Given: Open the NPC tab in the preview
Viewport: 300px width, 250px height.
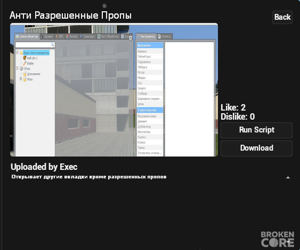Looking at the screenshot, I should click(x=59, y=36).
